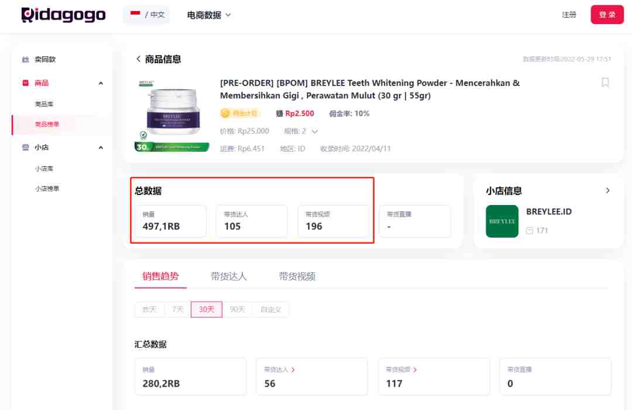Select the 7天 time range

point(177,309)
